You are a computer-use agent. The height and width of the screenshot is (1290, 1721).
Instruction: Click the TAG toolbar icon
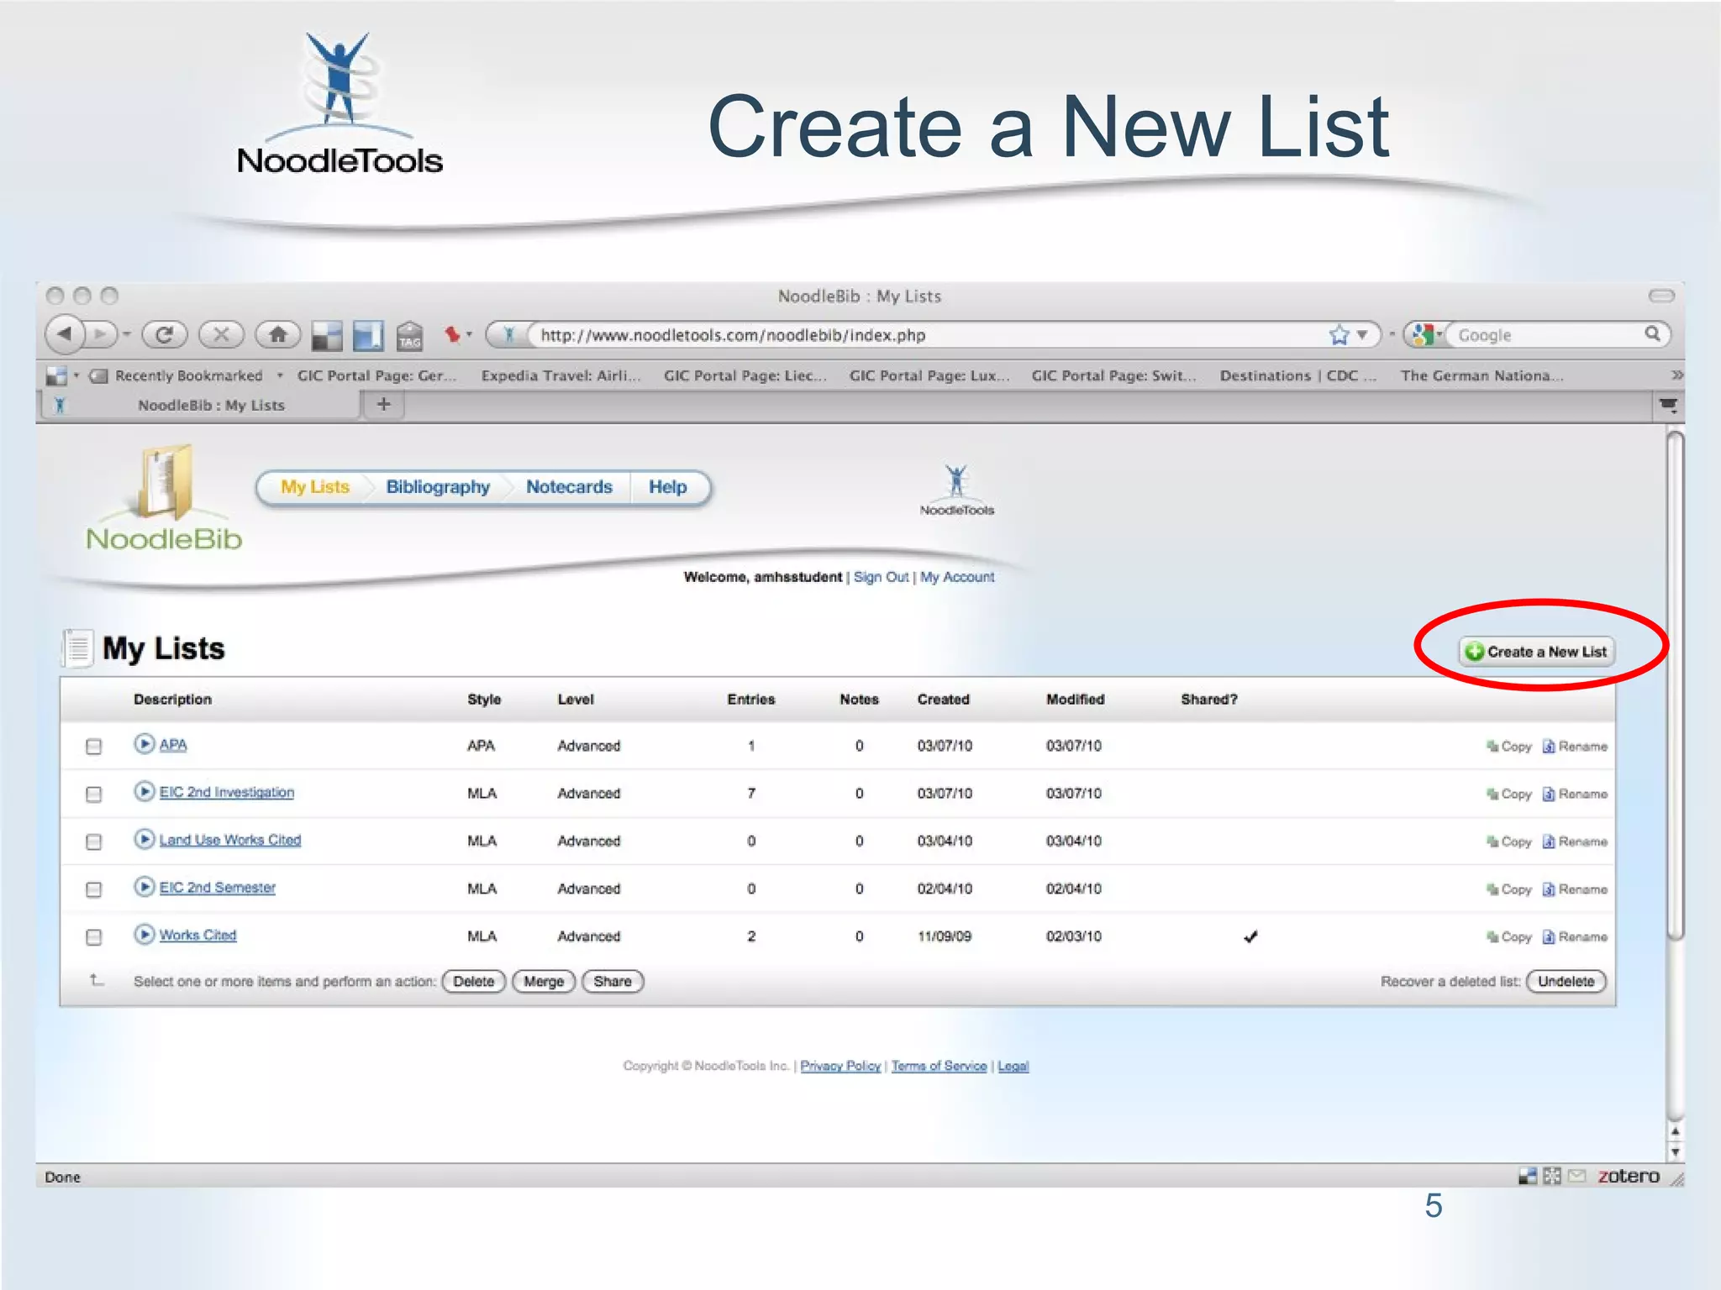409,336
